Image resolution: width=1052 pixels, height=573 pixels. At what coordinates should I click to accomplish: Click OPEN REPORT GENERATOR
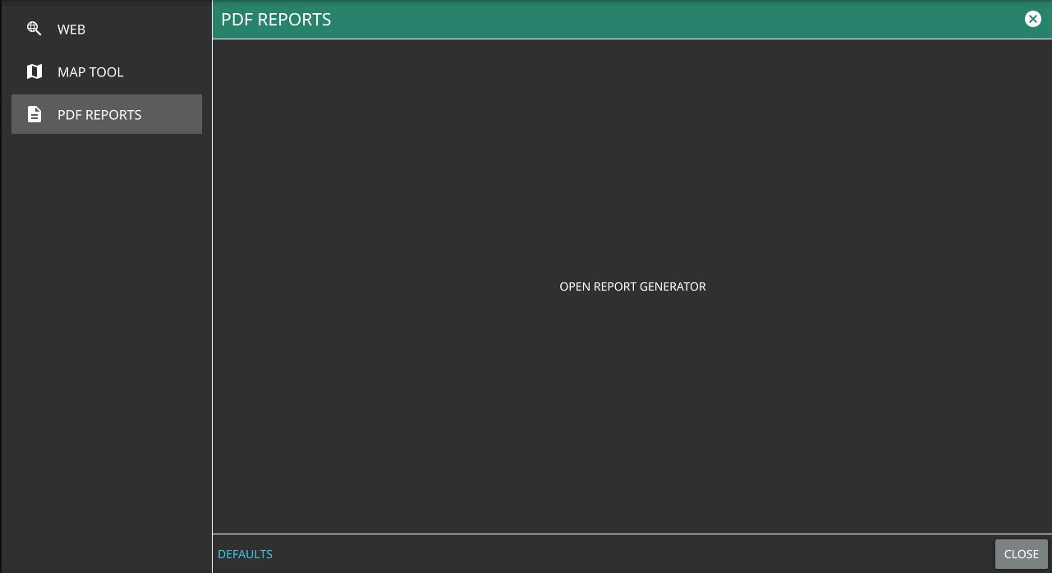[x=632, y=286]
